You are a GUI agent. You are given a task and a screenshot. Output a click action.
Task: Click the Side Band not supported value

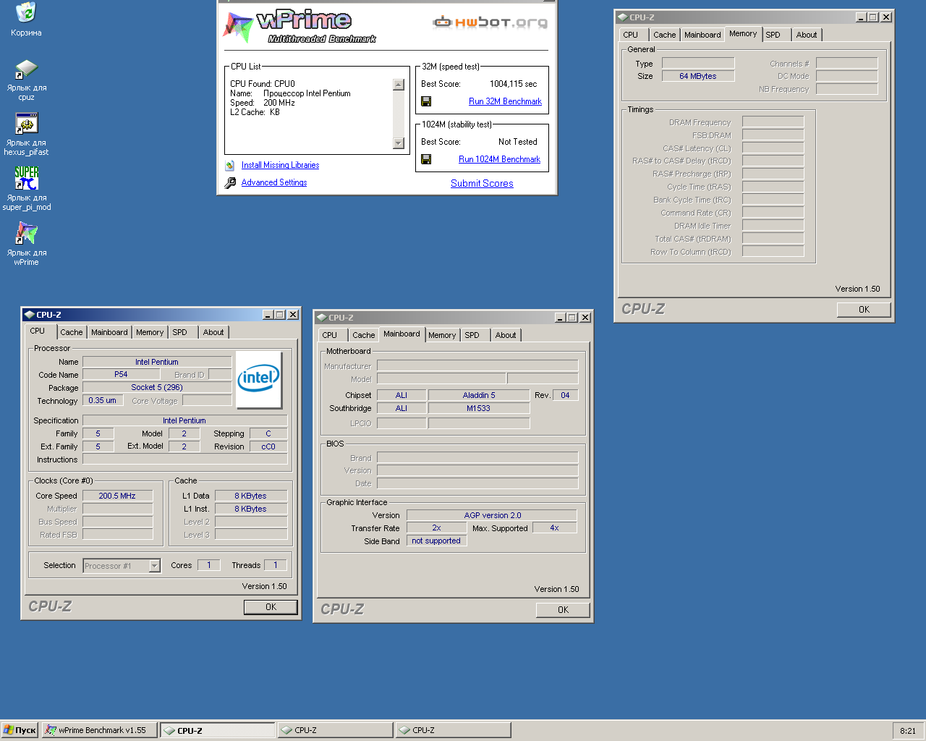[x=436, y=541]
